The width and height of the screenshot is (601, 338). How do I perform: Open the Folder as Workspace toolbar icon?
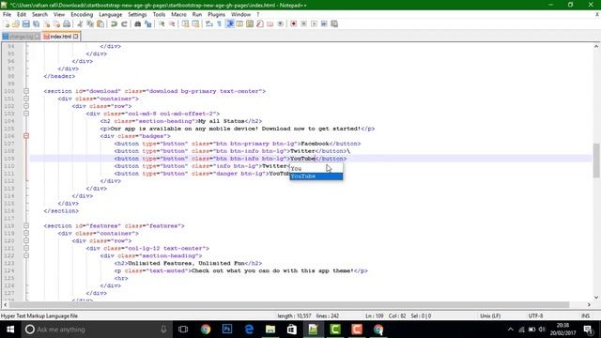[270, 23]
